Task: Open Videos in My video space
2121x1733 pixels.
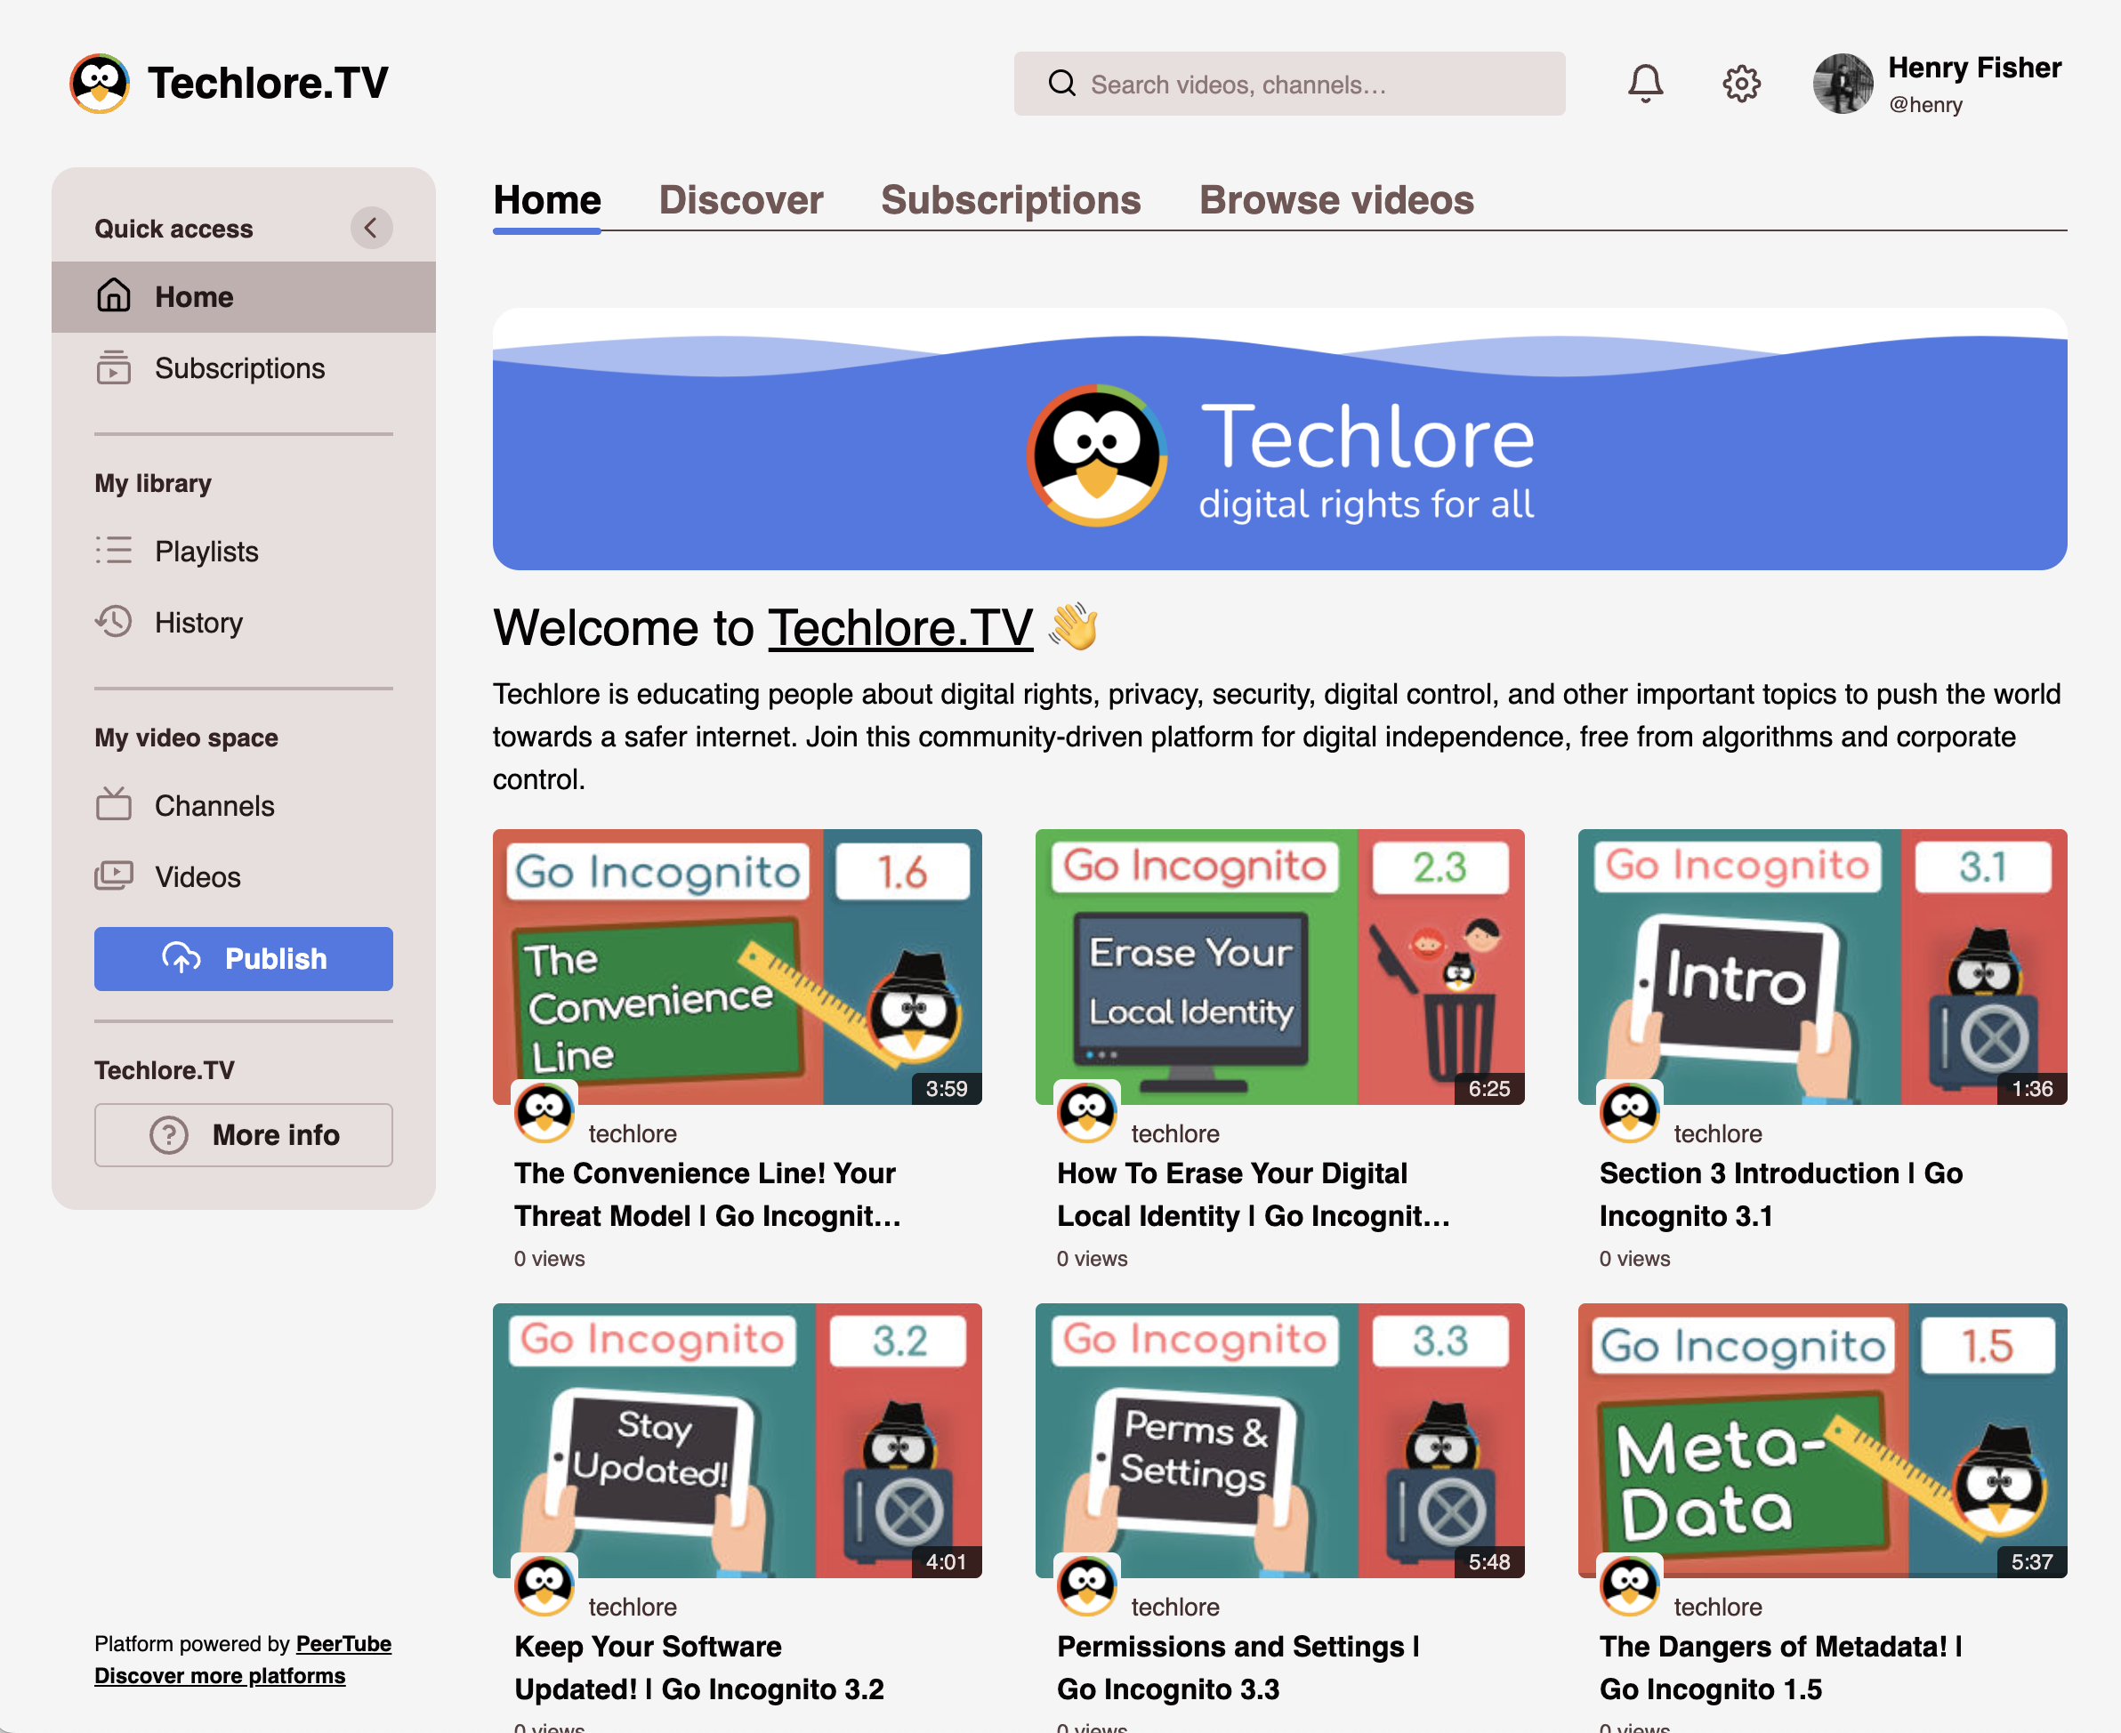Action: click(x=197, y=876)
